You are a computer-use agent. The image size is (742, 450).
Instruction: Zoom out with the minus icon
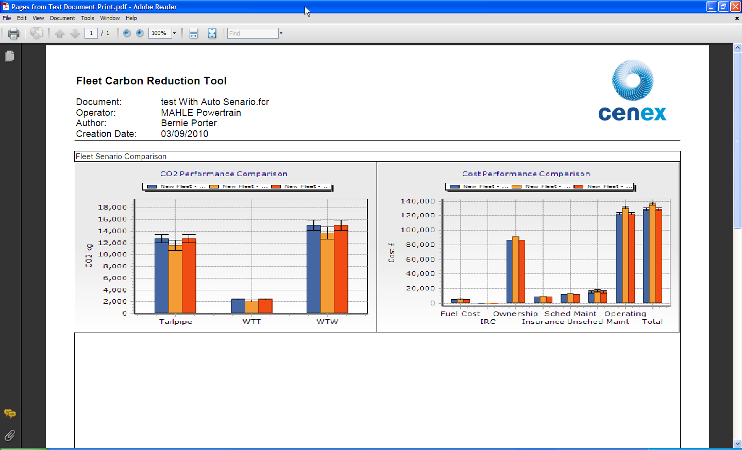127,33
